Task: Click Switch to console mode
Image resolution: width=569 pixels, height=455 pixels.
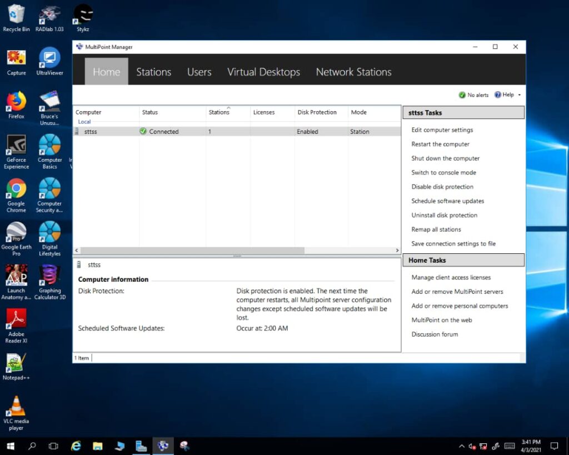Action: pos(443,172)
